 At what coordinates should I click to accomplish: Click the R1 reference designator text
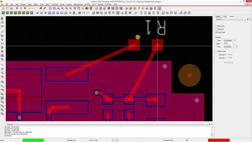click(x=156, y=27)
